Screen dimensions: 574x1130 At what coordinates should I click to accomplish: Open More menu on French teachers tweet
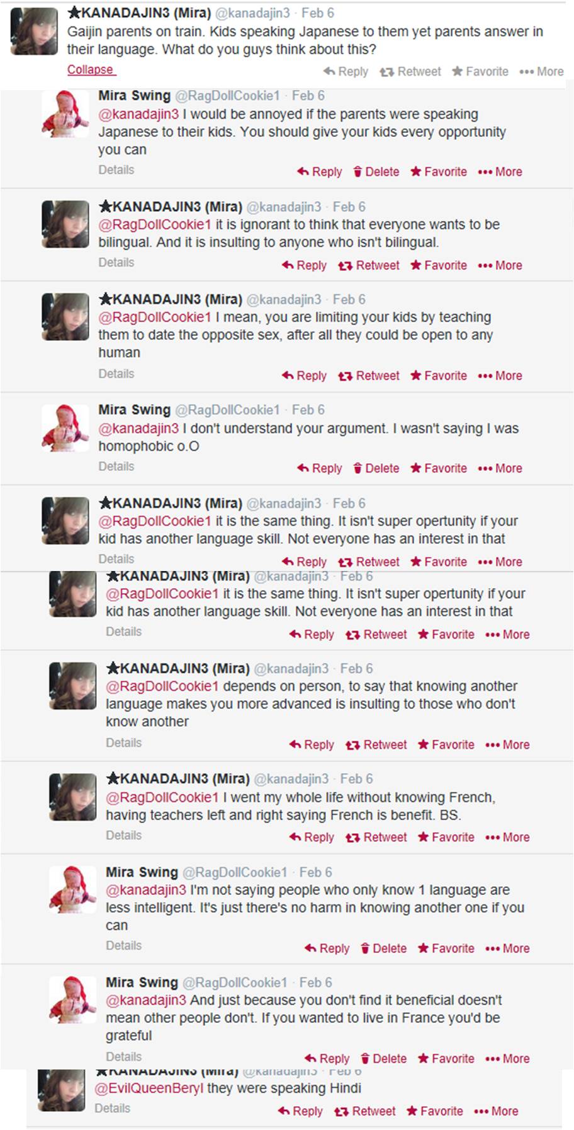(x=507, y=838)
